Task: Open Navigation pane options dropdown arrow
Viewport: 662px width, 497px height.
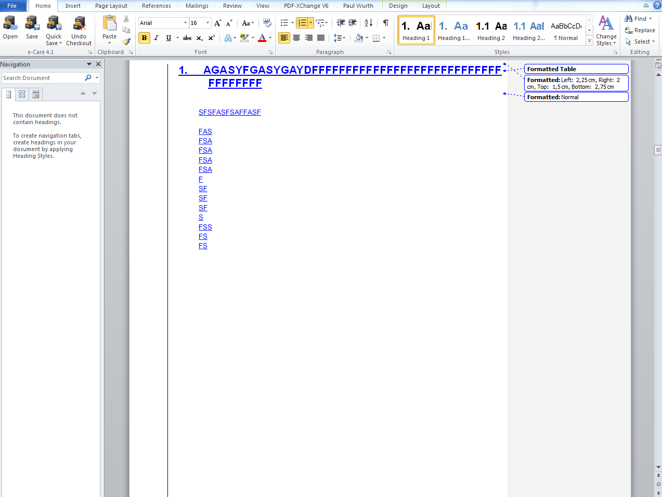Action: (89, 64)
